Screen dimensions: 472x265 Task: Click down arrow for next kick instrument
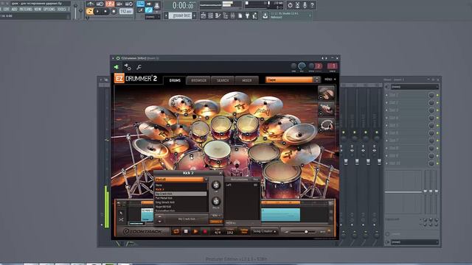point(159,221)
